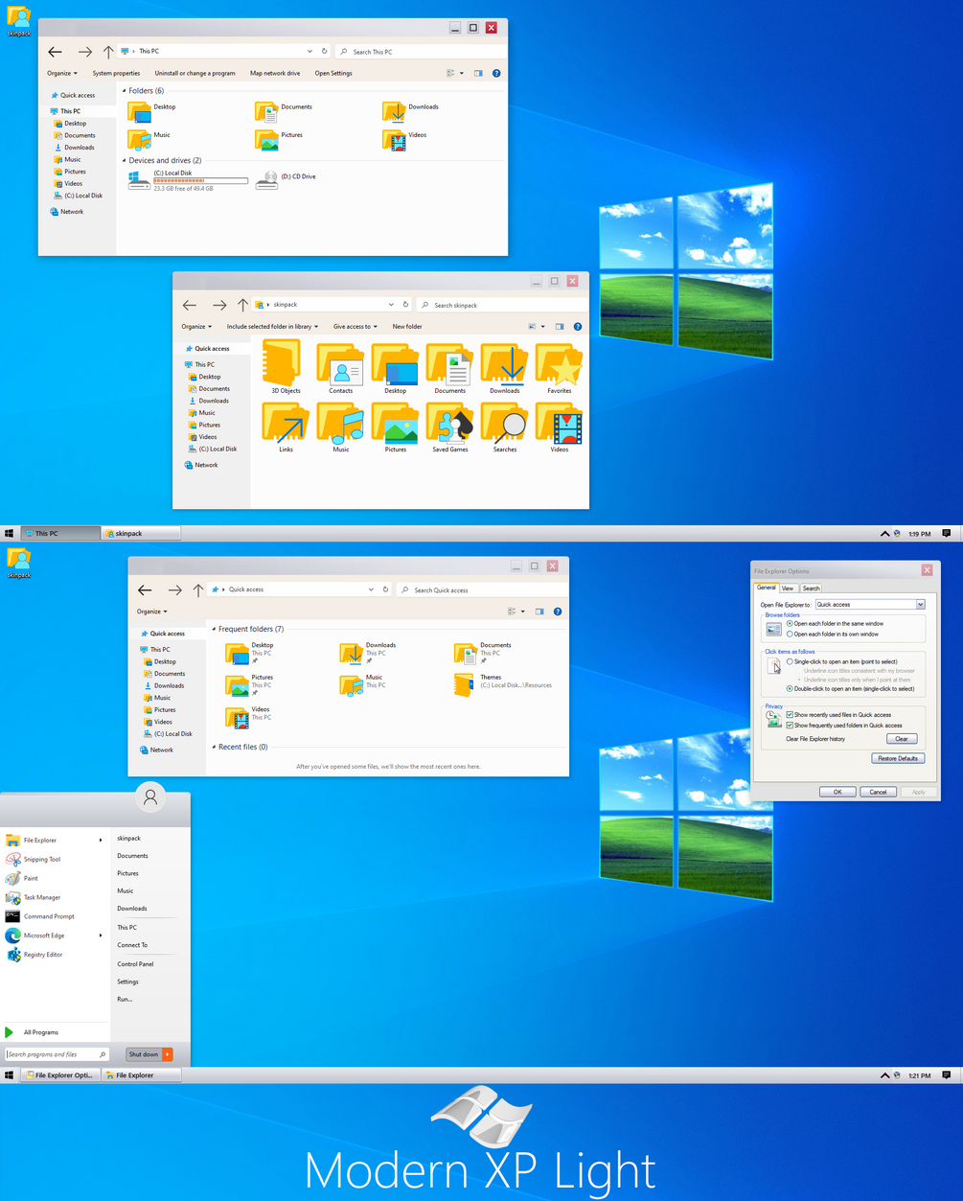Screen dimensions: 963x1201
Task: Click System properties in This PC toolbar
Action: point(116,73)
